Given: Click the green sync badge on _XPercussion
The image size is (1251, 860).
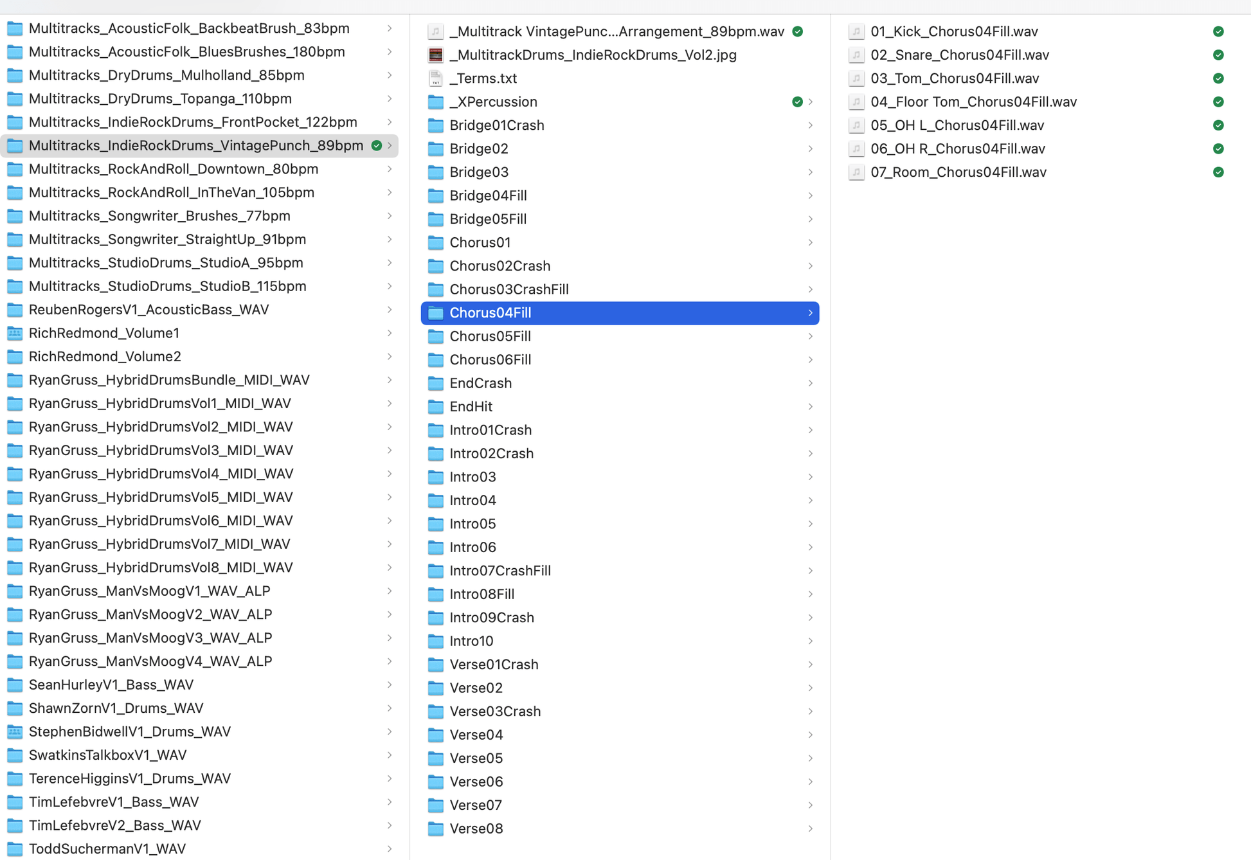Looking at the screenshot, I should coord(797,102).
